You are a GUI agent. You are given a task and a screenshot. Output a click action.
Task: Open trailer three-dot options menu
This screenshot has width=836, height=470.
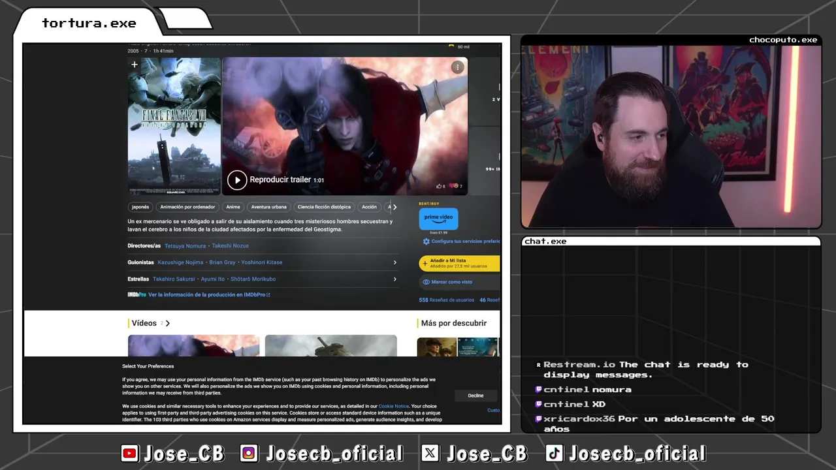[x=458, y=67]
